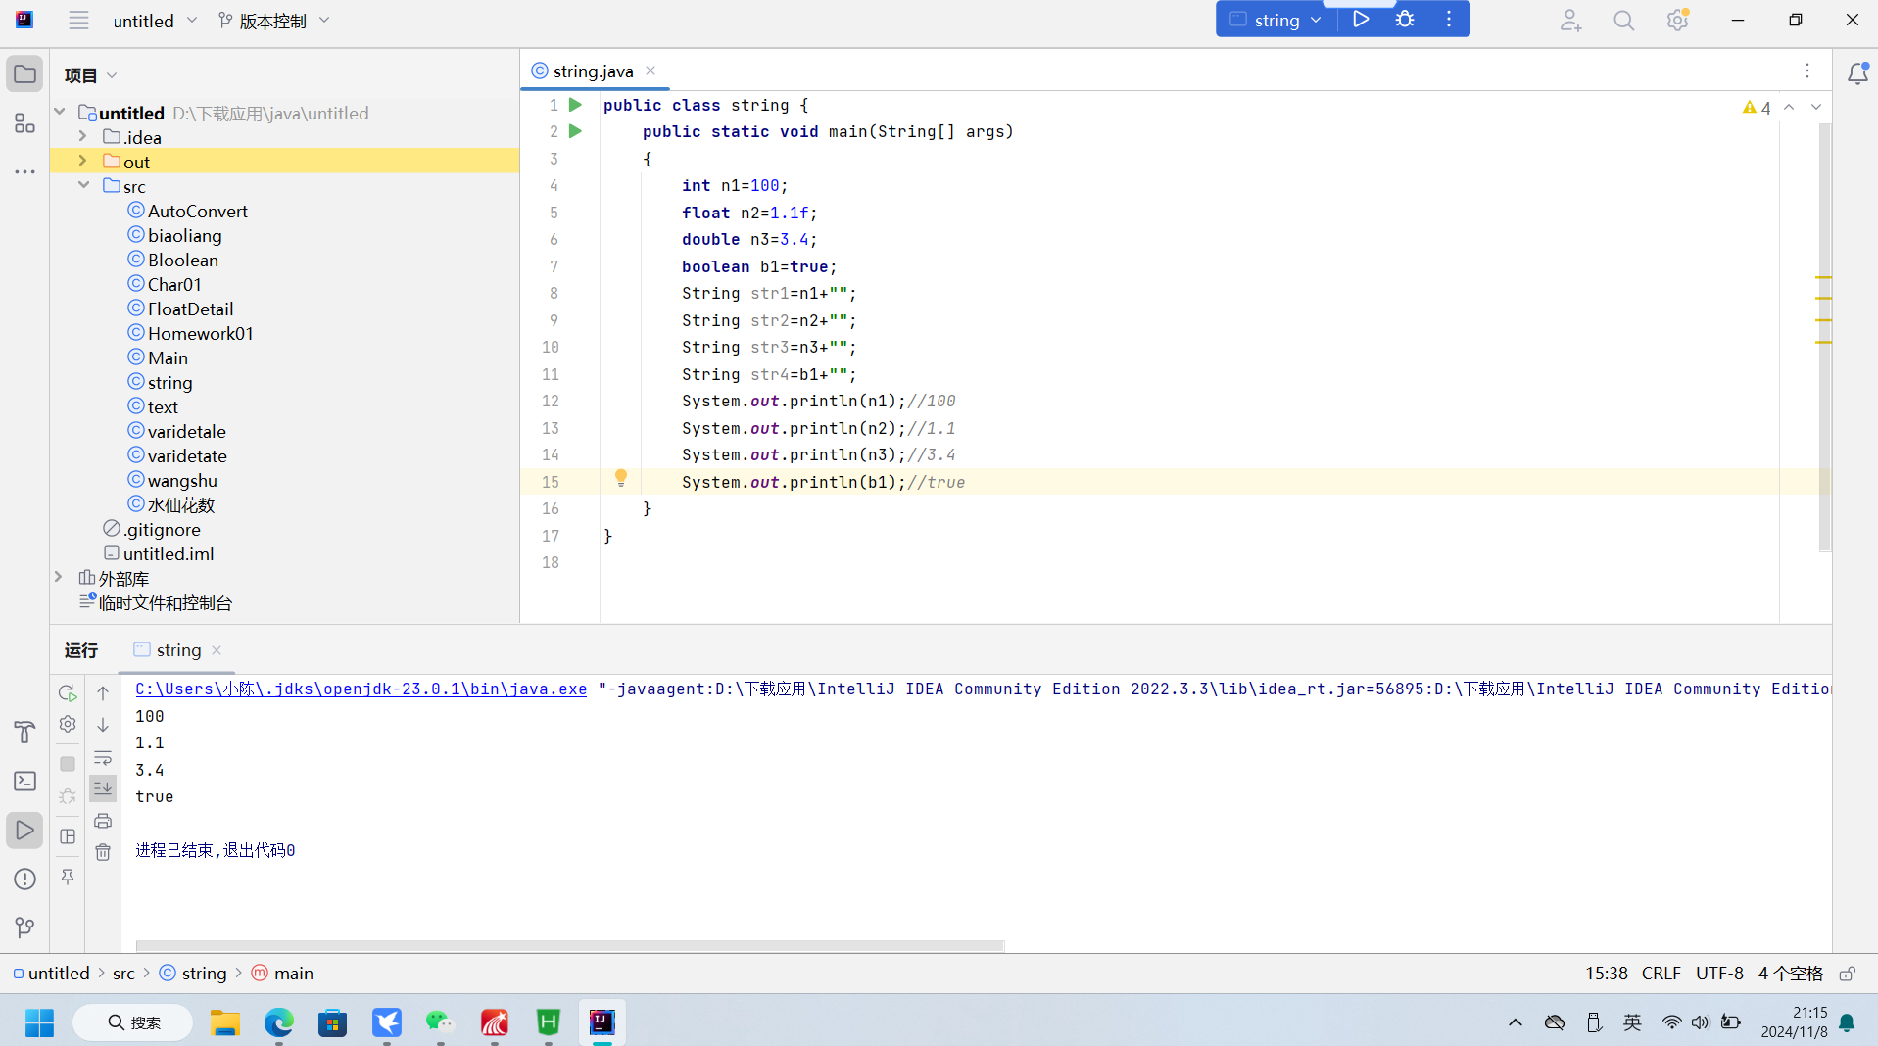Screen dimensions: 1878x1046
Task: Click the lightbulb quick-fix icon on line 15
Action: point(620,478)
